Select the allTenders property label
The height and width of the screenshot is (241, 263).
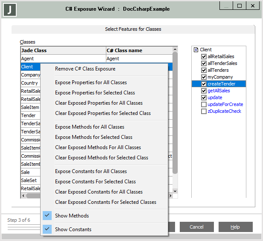(x=218, y=70)
